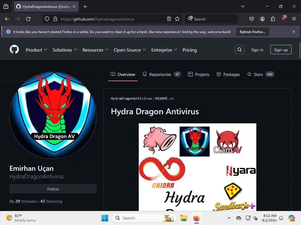Viewport: 301px width, 225px height.
Task: Open the Firefox account icon
Action: click(x=262, y=19)
